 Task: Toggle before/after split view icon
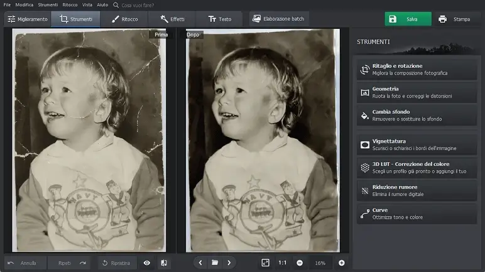164,263
